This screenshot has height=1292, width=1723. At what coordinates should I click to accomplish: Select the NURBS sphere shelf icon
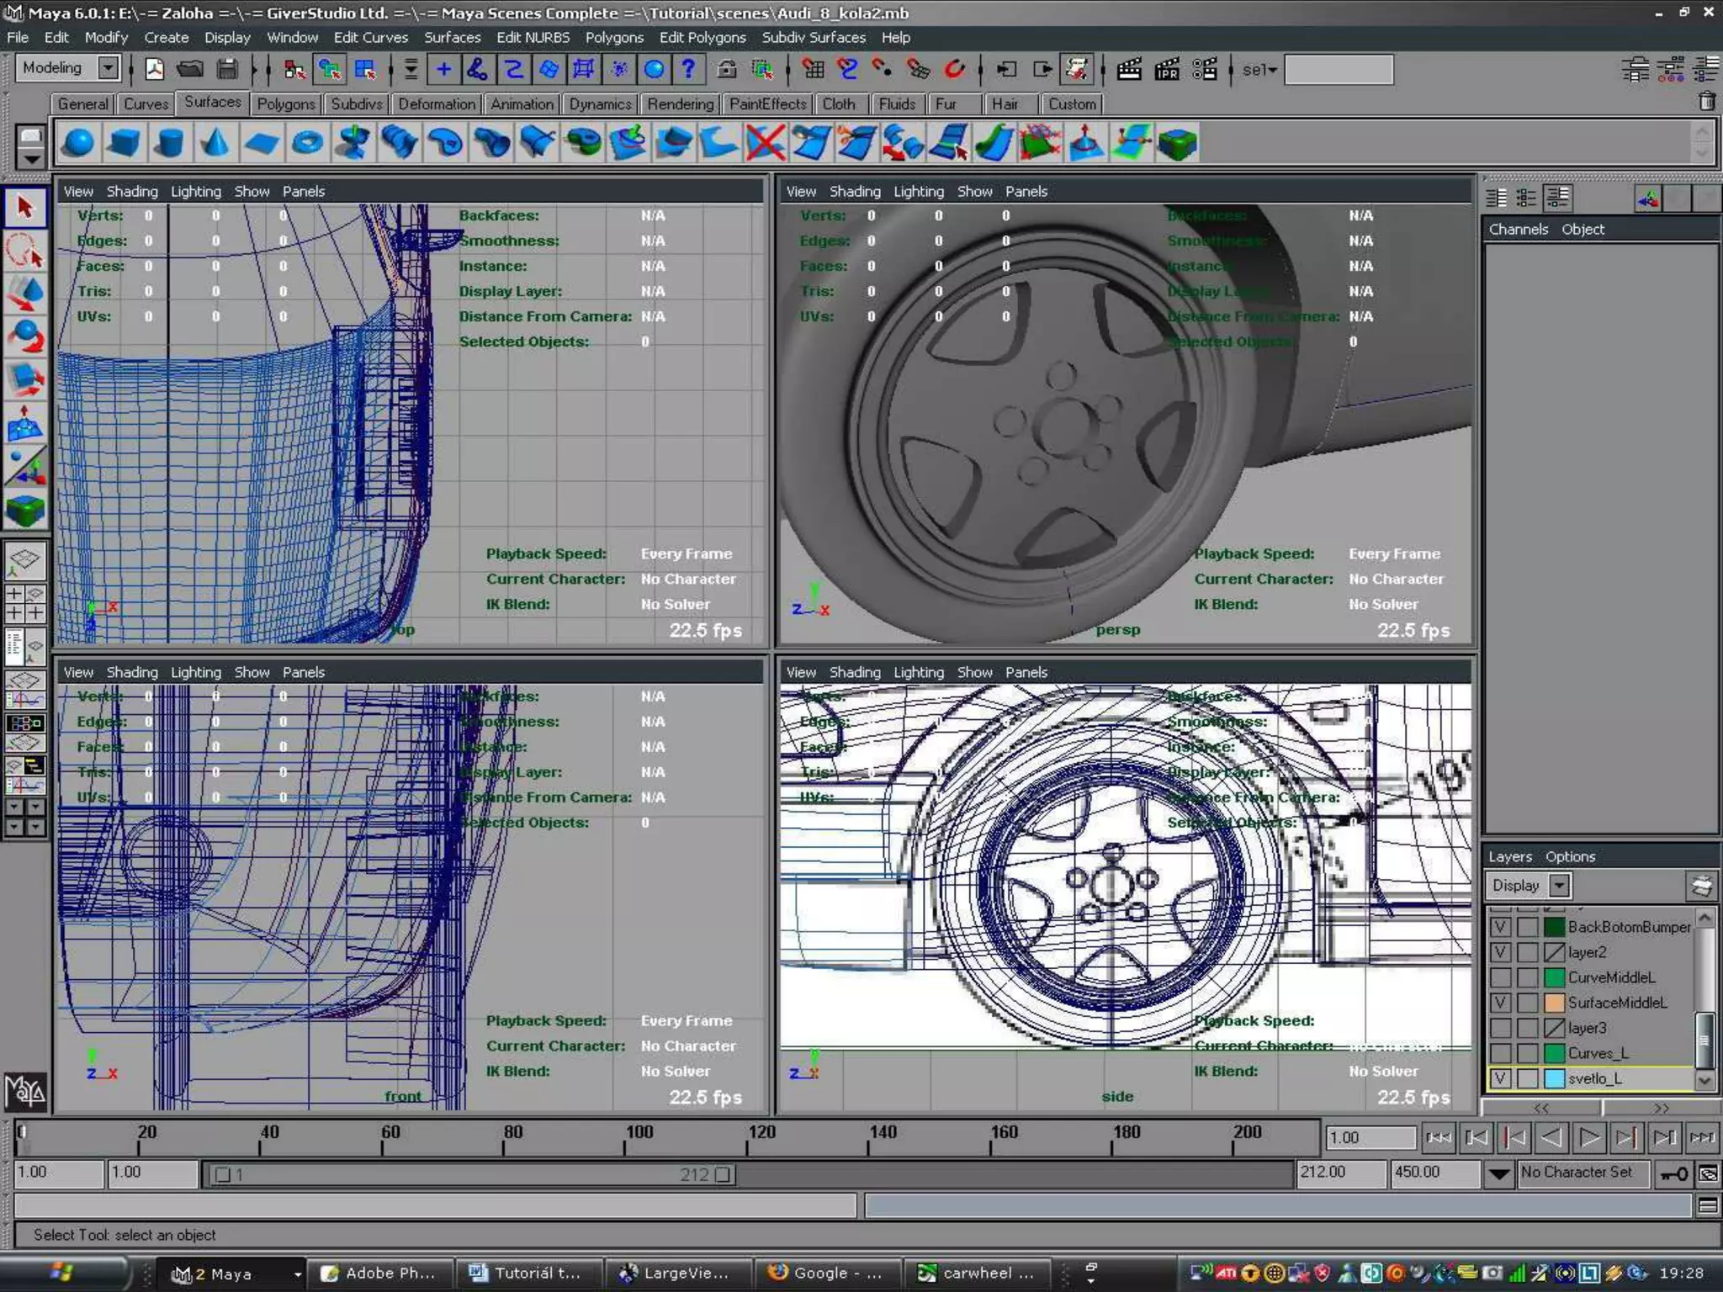tap(78, 143)
